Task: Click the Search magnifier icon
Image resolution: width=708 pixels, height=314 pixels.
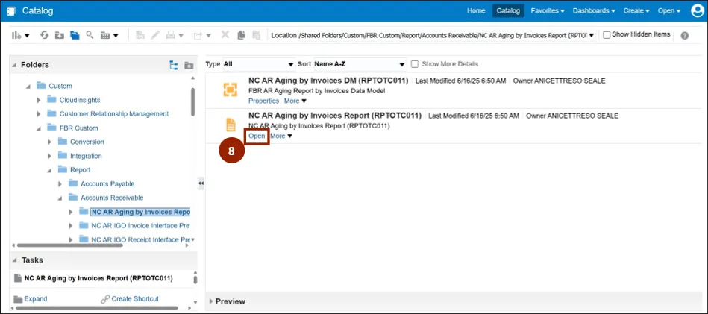Action: (90, 35)
